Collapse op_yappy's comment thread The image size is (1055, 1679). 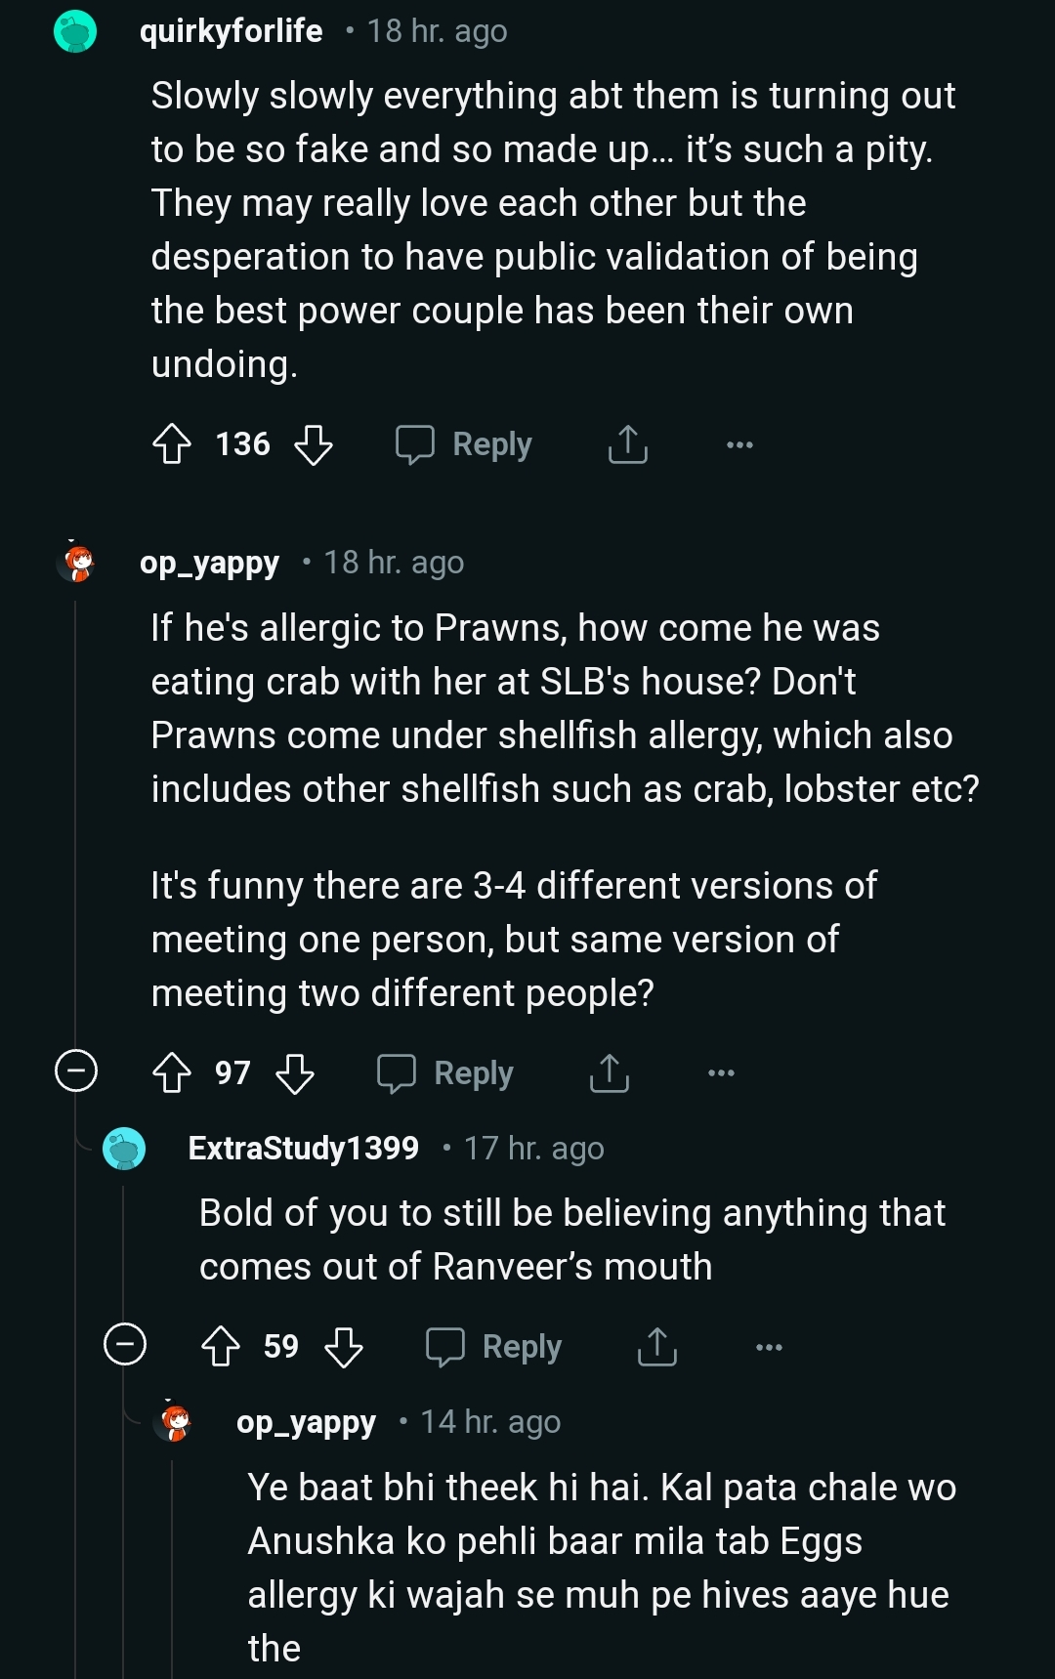(76, 1070)
